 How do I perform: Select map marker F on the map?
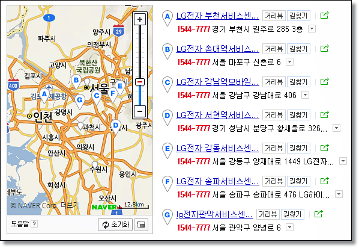pos(113,95)
